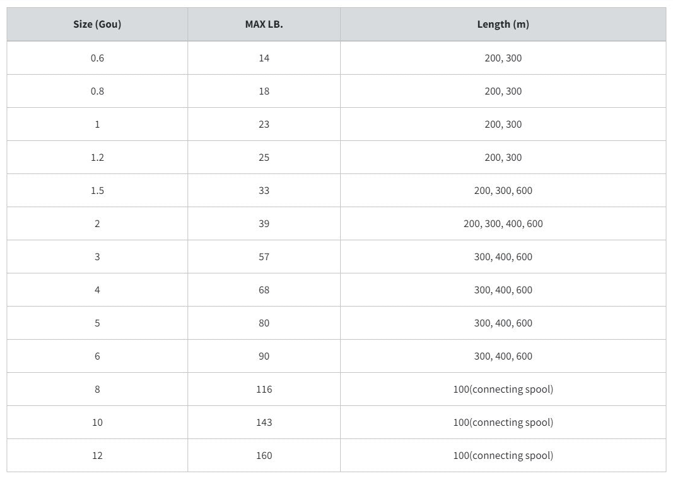Click the MAX LB. value 80

pyautogui.click(x=264, y=323)
